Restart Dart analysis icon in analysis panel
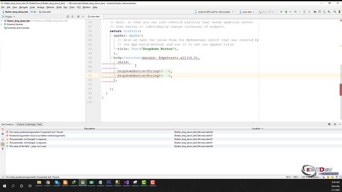This screenshot has height=192, width=342. [x=3, y=129]
